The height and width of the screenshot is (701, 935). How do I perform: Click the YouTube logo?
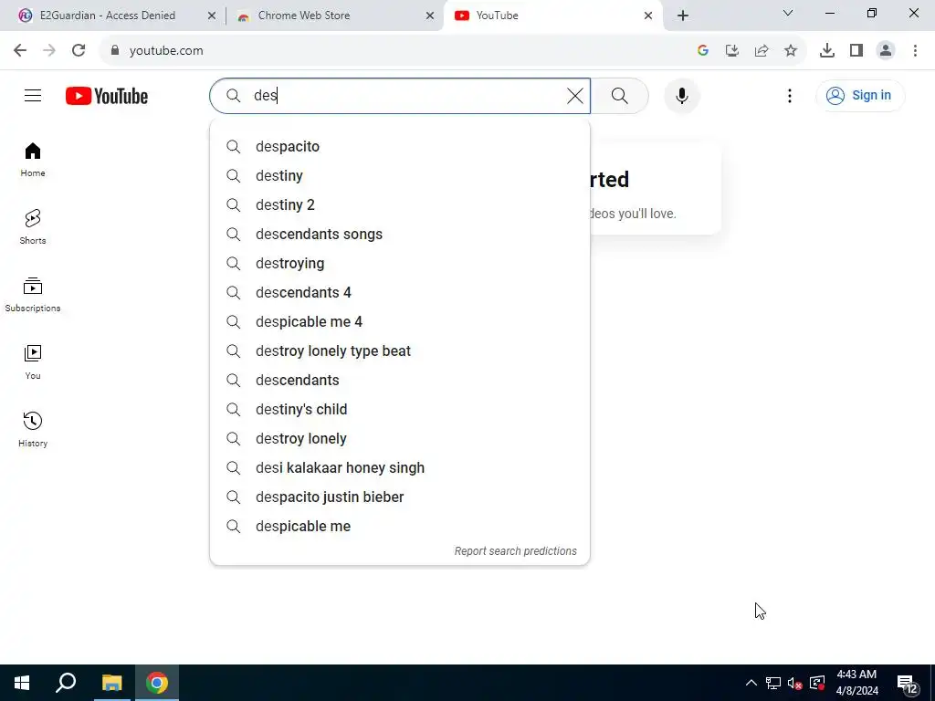pyautogui.click(x=107, y=96)
